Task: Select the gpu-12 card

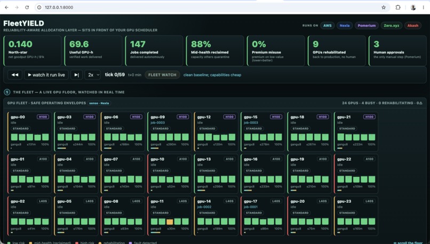Action: (x=216, y=131)
